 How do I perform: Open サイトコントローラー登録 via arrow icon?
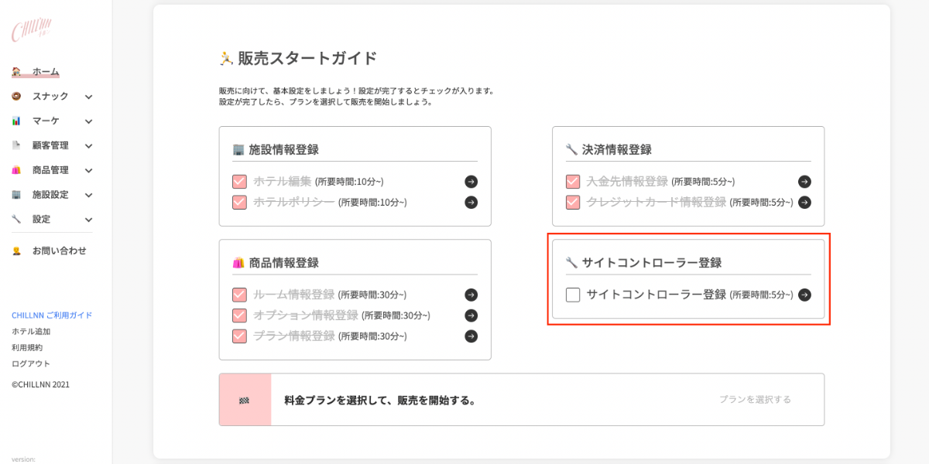pyautogui.click(x=804, y=295)
